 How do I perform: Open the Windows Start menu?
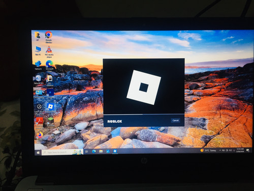38,152
